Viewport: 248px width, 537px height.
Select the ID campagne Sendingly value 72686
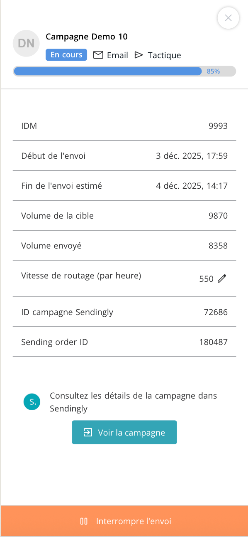[x=216, y=312]
